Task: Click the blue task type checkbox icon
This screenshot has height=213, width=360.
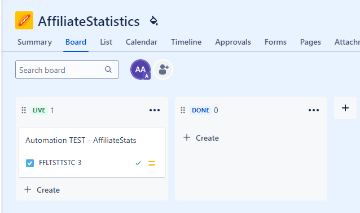Action: tap(30, 163)
